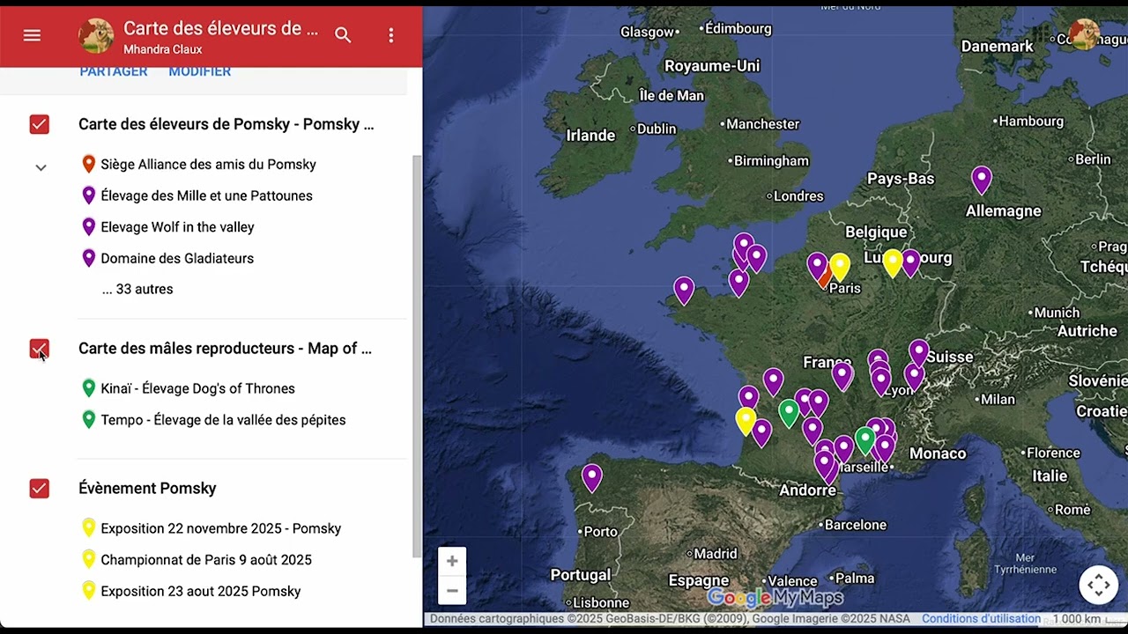Disable the Carte des mâles reproducteurs layer
Viewport: 1128px width, 634px height.
tap(39, 349)
